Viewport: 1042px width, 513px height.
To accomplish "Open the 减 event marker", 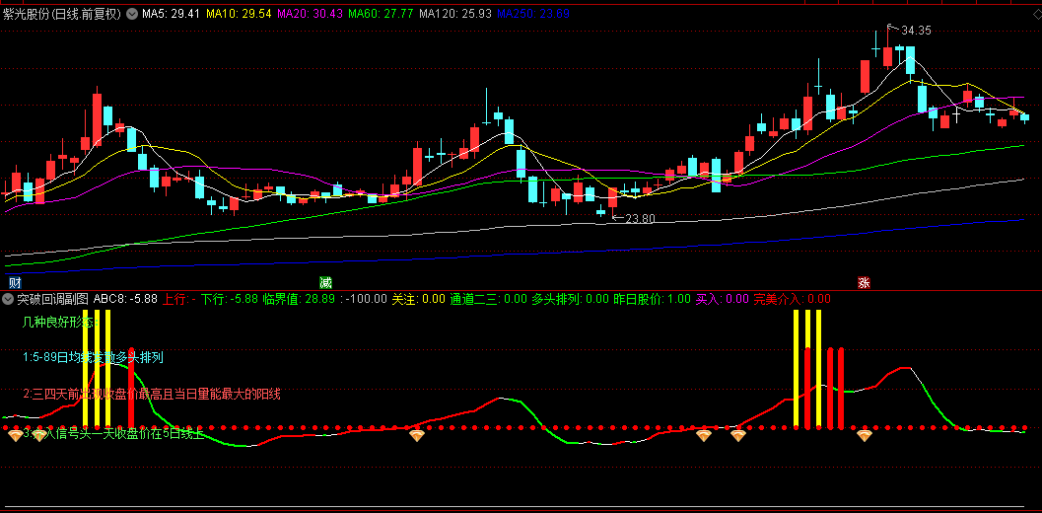I will (325, 283).
